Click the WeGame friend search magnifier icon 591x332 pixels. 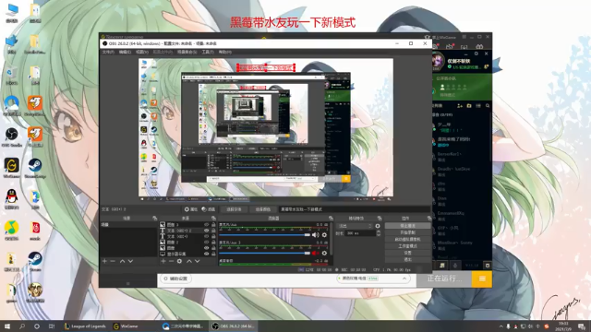pyautogui.click(x=488, y=106)
